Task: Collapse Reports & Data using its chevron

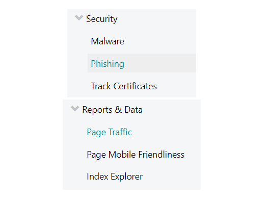Action: tap(75, 109)
